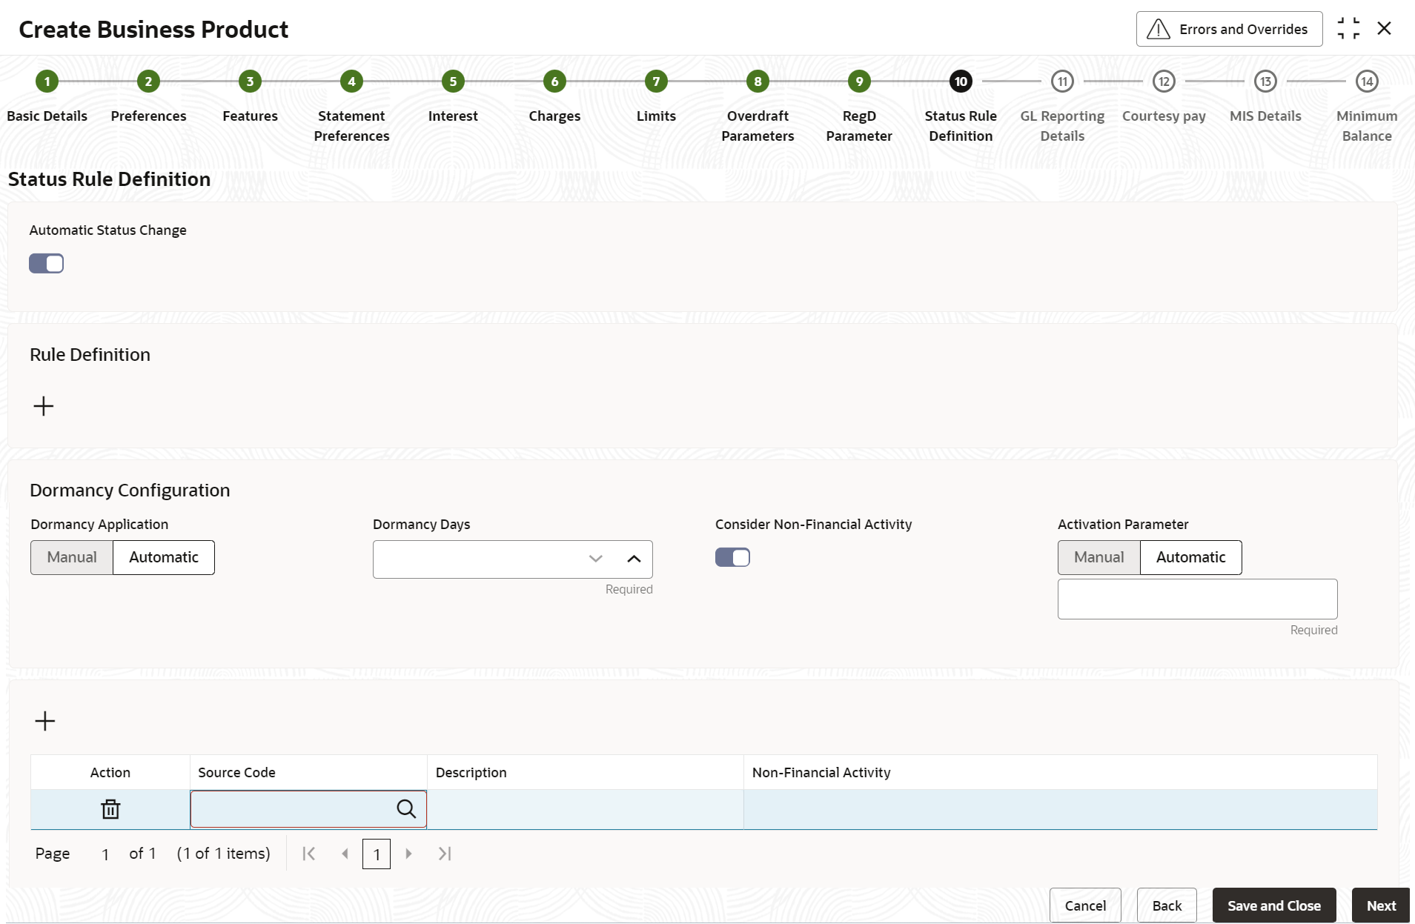1415x924 pixels.
Task: Select Automatic for Activation Parameter
Action: click(1190, 557)
